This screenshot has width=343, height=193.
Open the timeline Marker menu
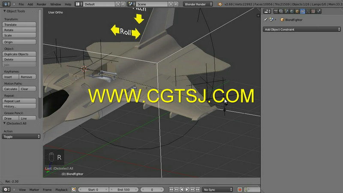coord(34,190)
